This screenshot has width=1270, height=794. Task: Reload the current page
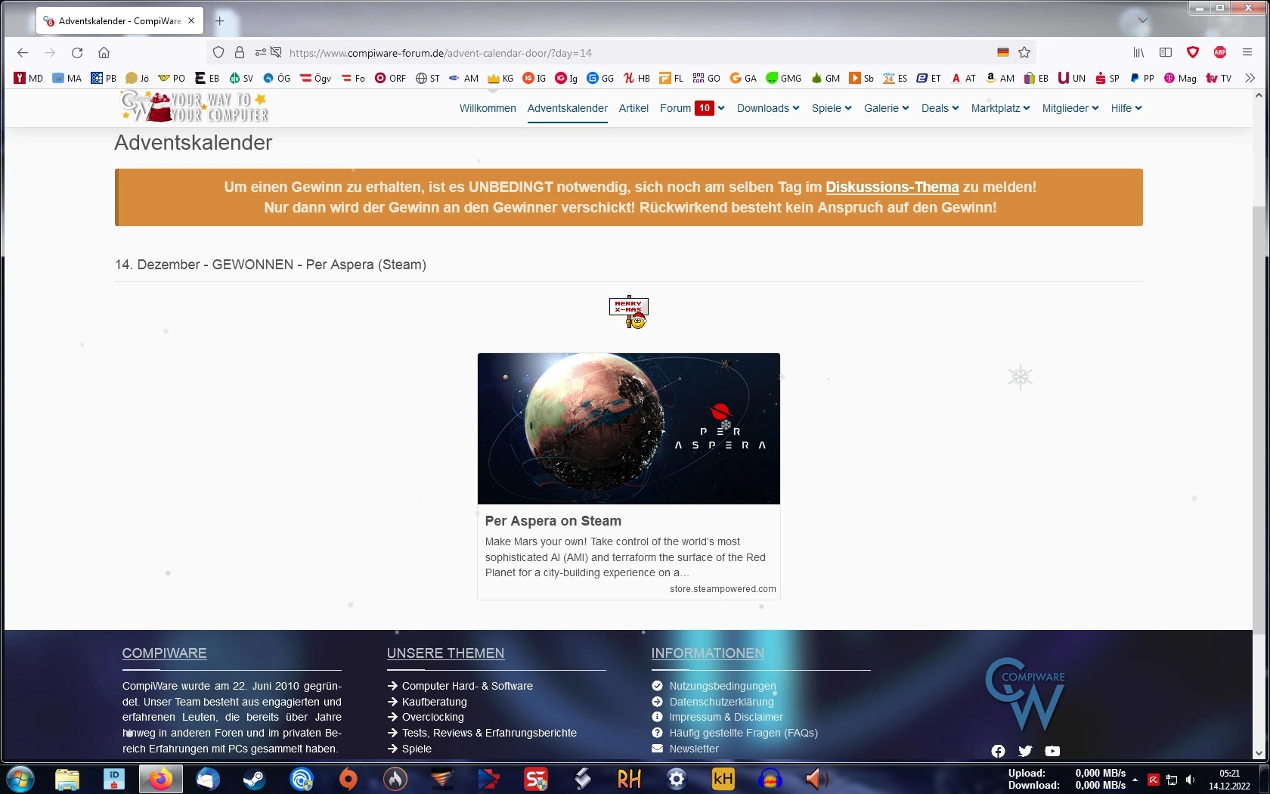tap(77, 53)
